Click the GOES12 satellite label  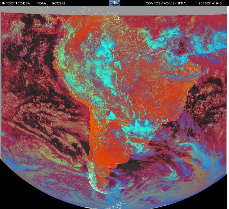coord(59,3)
